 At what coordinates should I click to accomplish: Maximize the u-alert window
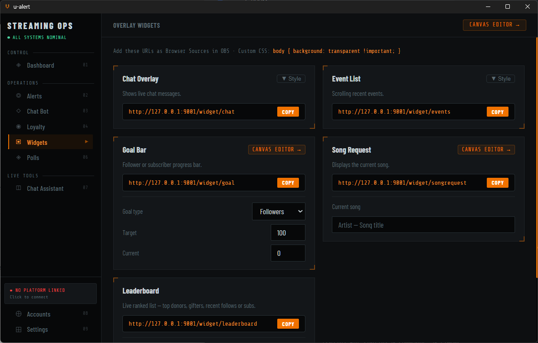pos(508,7)
